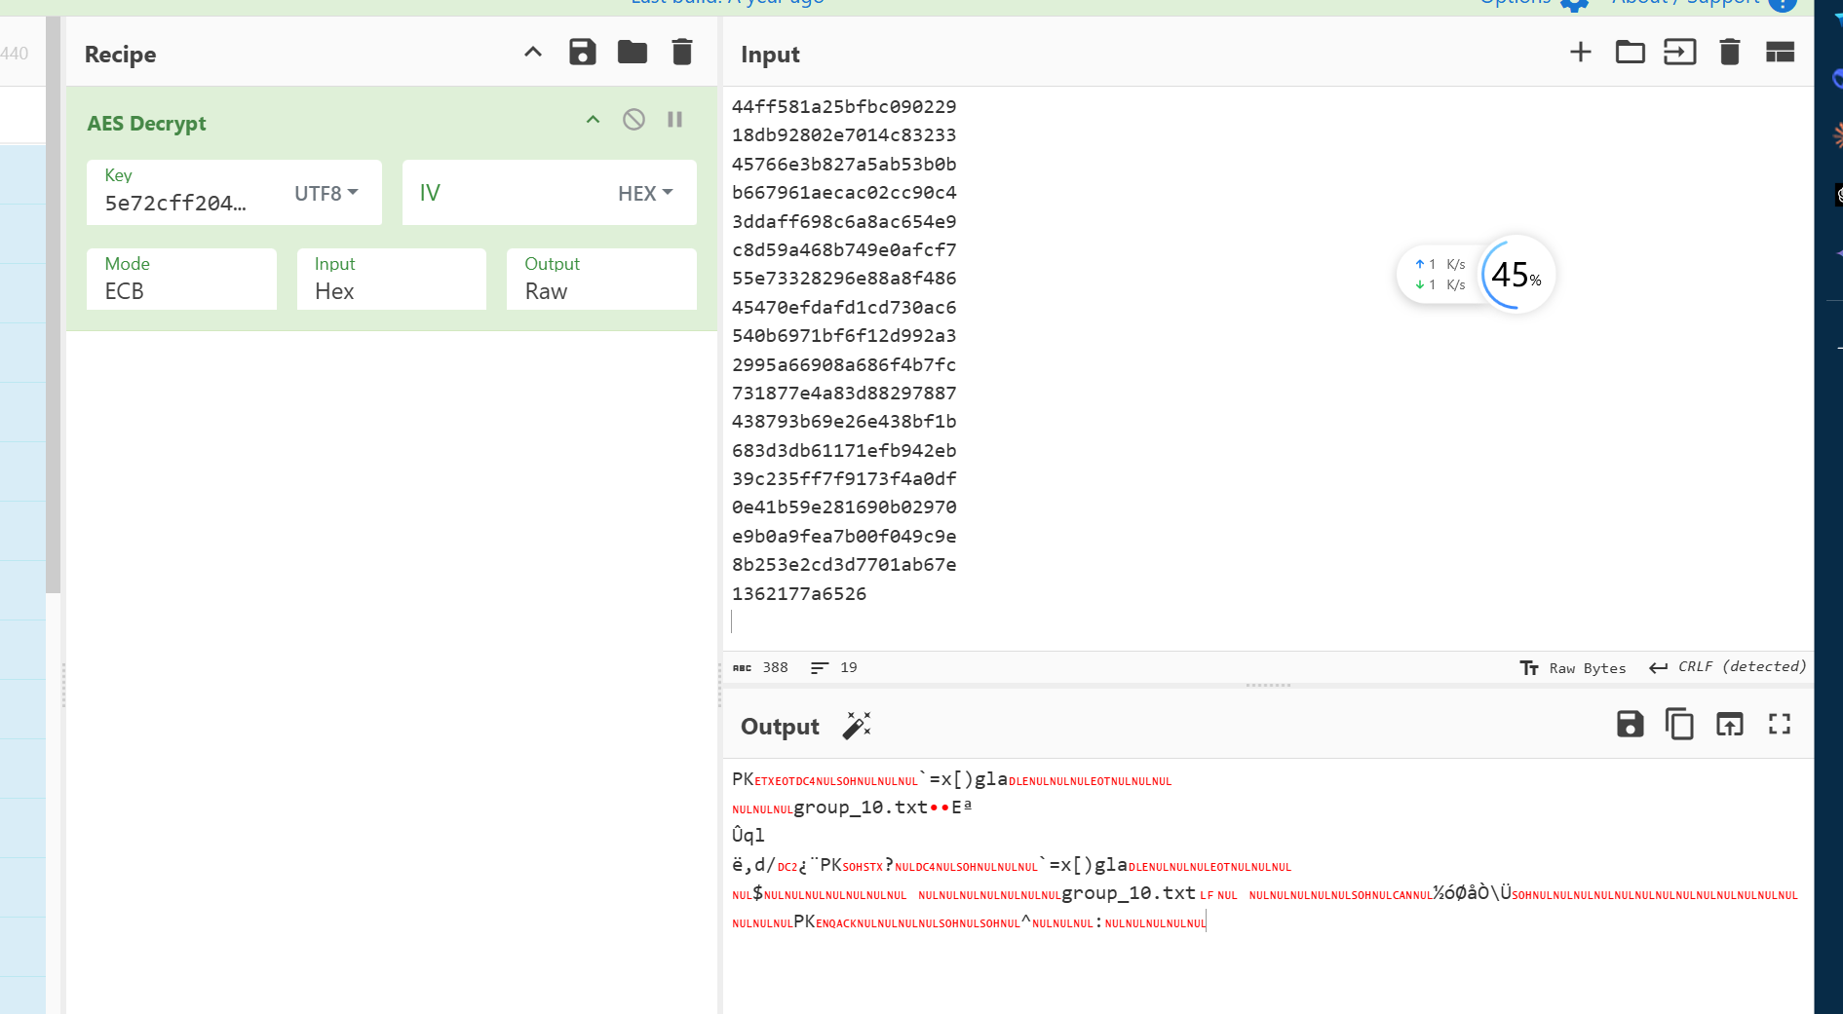Select the Mode ECB dropdown

(x=181, y=280)
